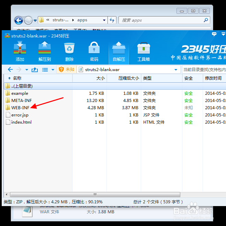Click the 2345好压 title bar app icon
The width and height of the screenshot is (226, 226).
(x=7, y=36)
